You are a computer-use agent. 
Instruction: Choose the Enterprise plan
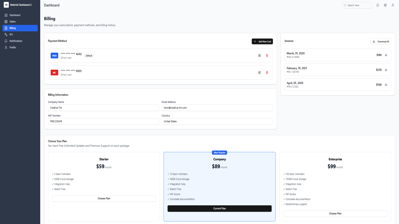click(x=335, y=214)
